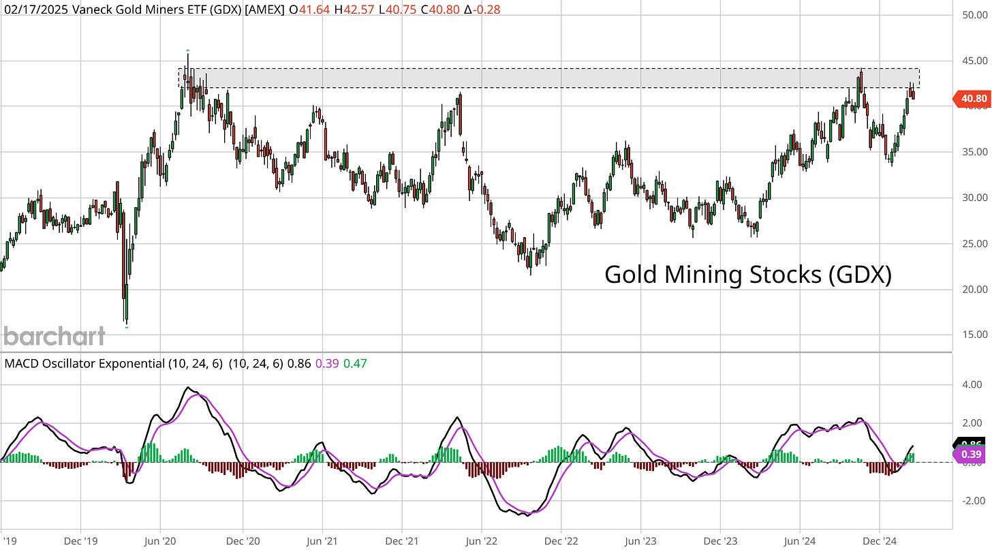992x552 pixels.
Task: Click the 4.00 MACD axis label
Action: 974,384
